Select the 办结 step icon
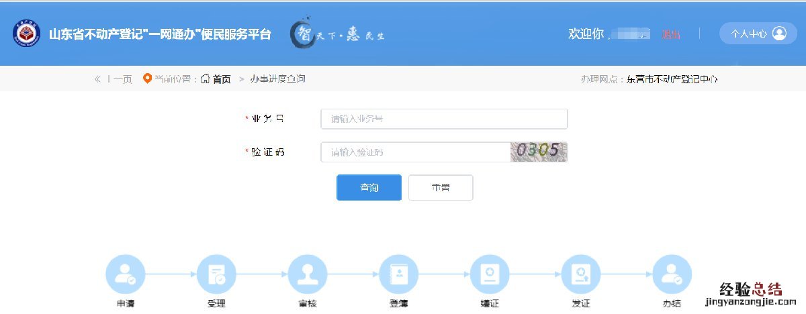 coord(672,274)
